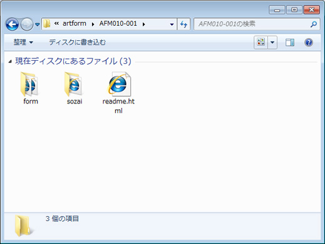Go back with the blue Back arrow
This screenshot has width=325, height=244.
[12, 24]
